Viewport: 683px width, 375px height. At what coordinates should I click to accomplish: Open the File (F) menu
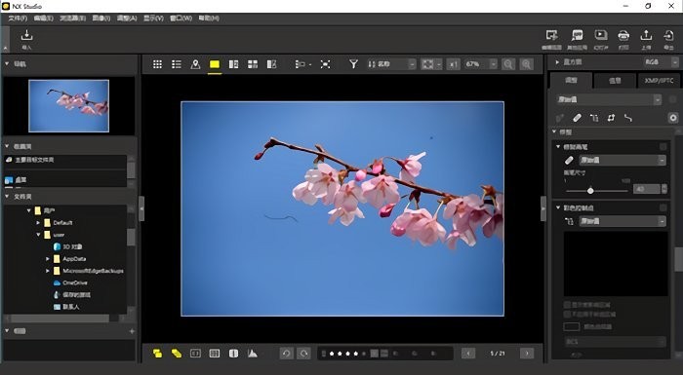pos(18,19)
